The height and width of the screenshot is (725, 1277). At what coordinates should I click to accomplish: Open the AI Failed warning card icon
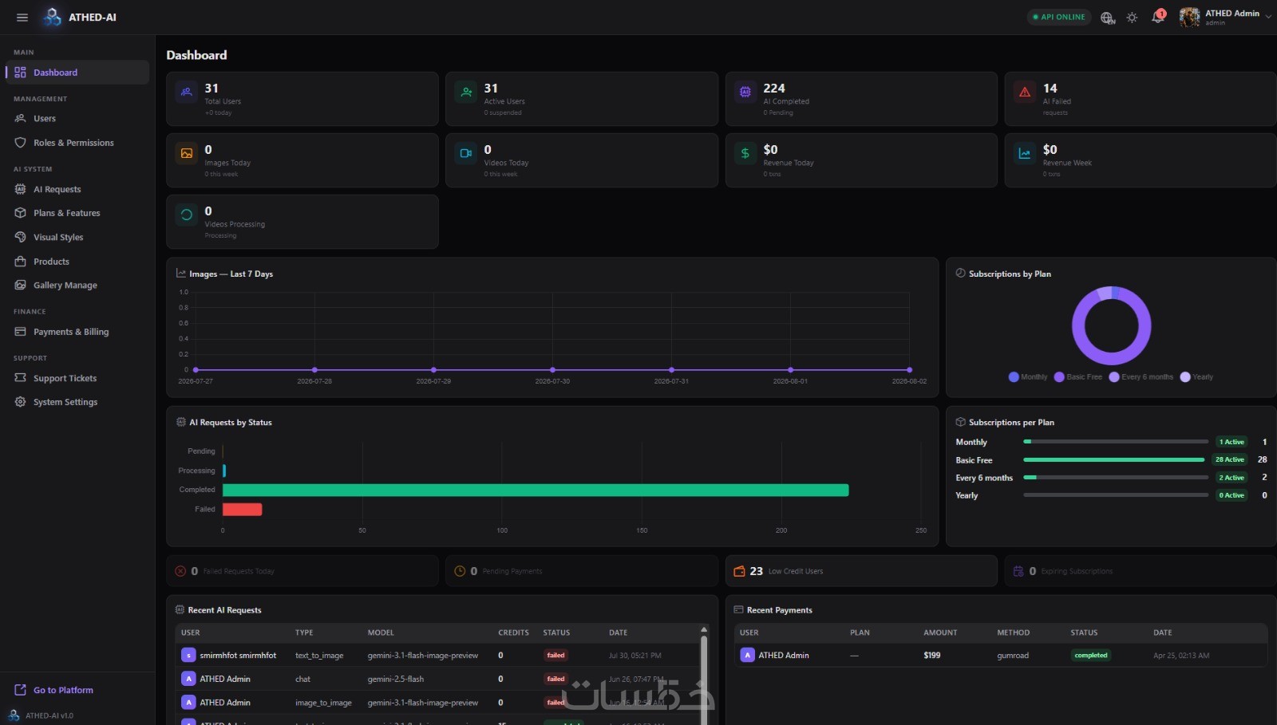pyautogui.click(x=1025, y=93)
